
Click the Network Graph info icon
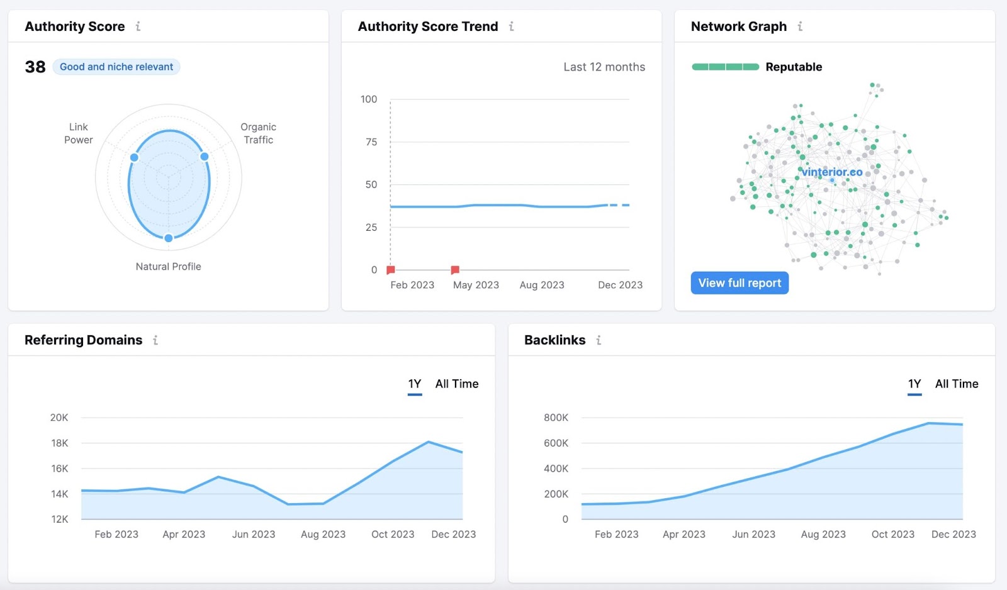pyautogui.click(x=800, y=26)
